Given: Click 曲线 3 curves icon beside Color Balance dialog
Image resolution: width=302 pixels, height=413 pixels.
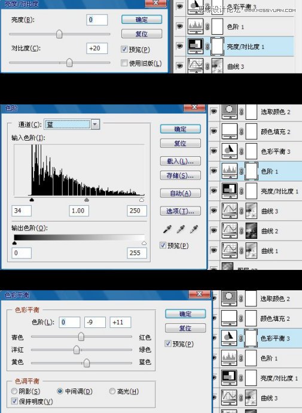Looking at the screenshot, I should tap(229, 397).
